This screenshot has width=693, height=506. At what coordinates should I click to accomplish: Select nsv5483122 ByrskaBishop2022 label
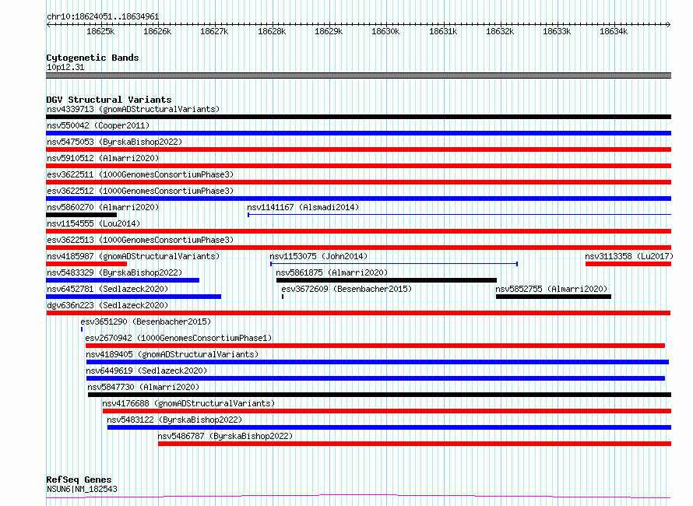coord(174,420)
